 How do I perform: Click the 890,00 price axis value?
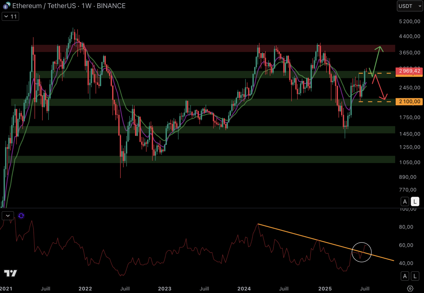point(408,177)
